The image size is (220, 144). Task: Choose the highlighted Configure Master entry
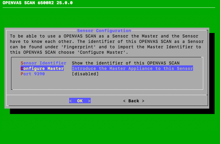click(42, 68)
